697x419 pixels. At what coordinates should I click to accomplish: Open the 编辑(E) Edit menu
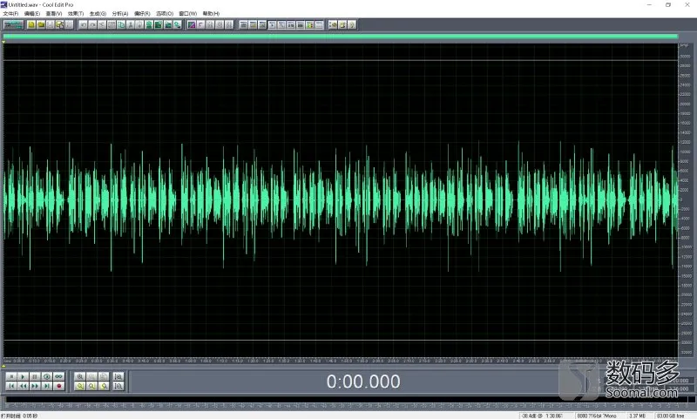click(x=32, y=14)
